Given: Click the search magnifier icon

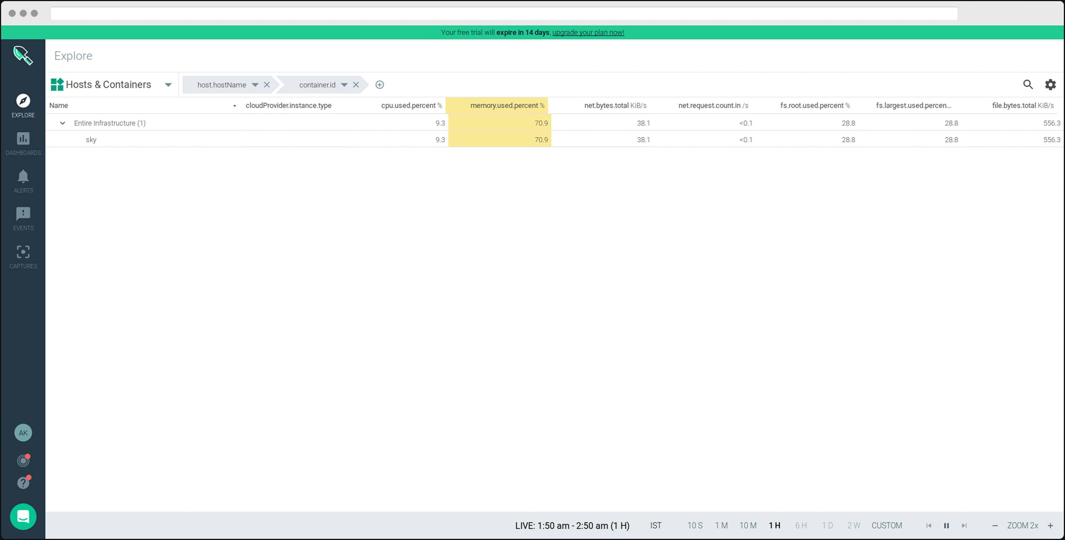Looking at the screenshot, I should pyautogui.click(x=1028, y=85).
